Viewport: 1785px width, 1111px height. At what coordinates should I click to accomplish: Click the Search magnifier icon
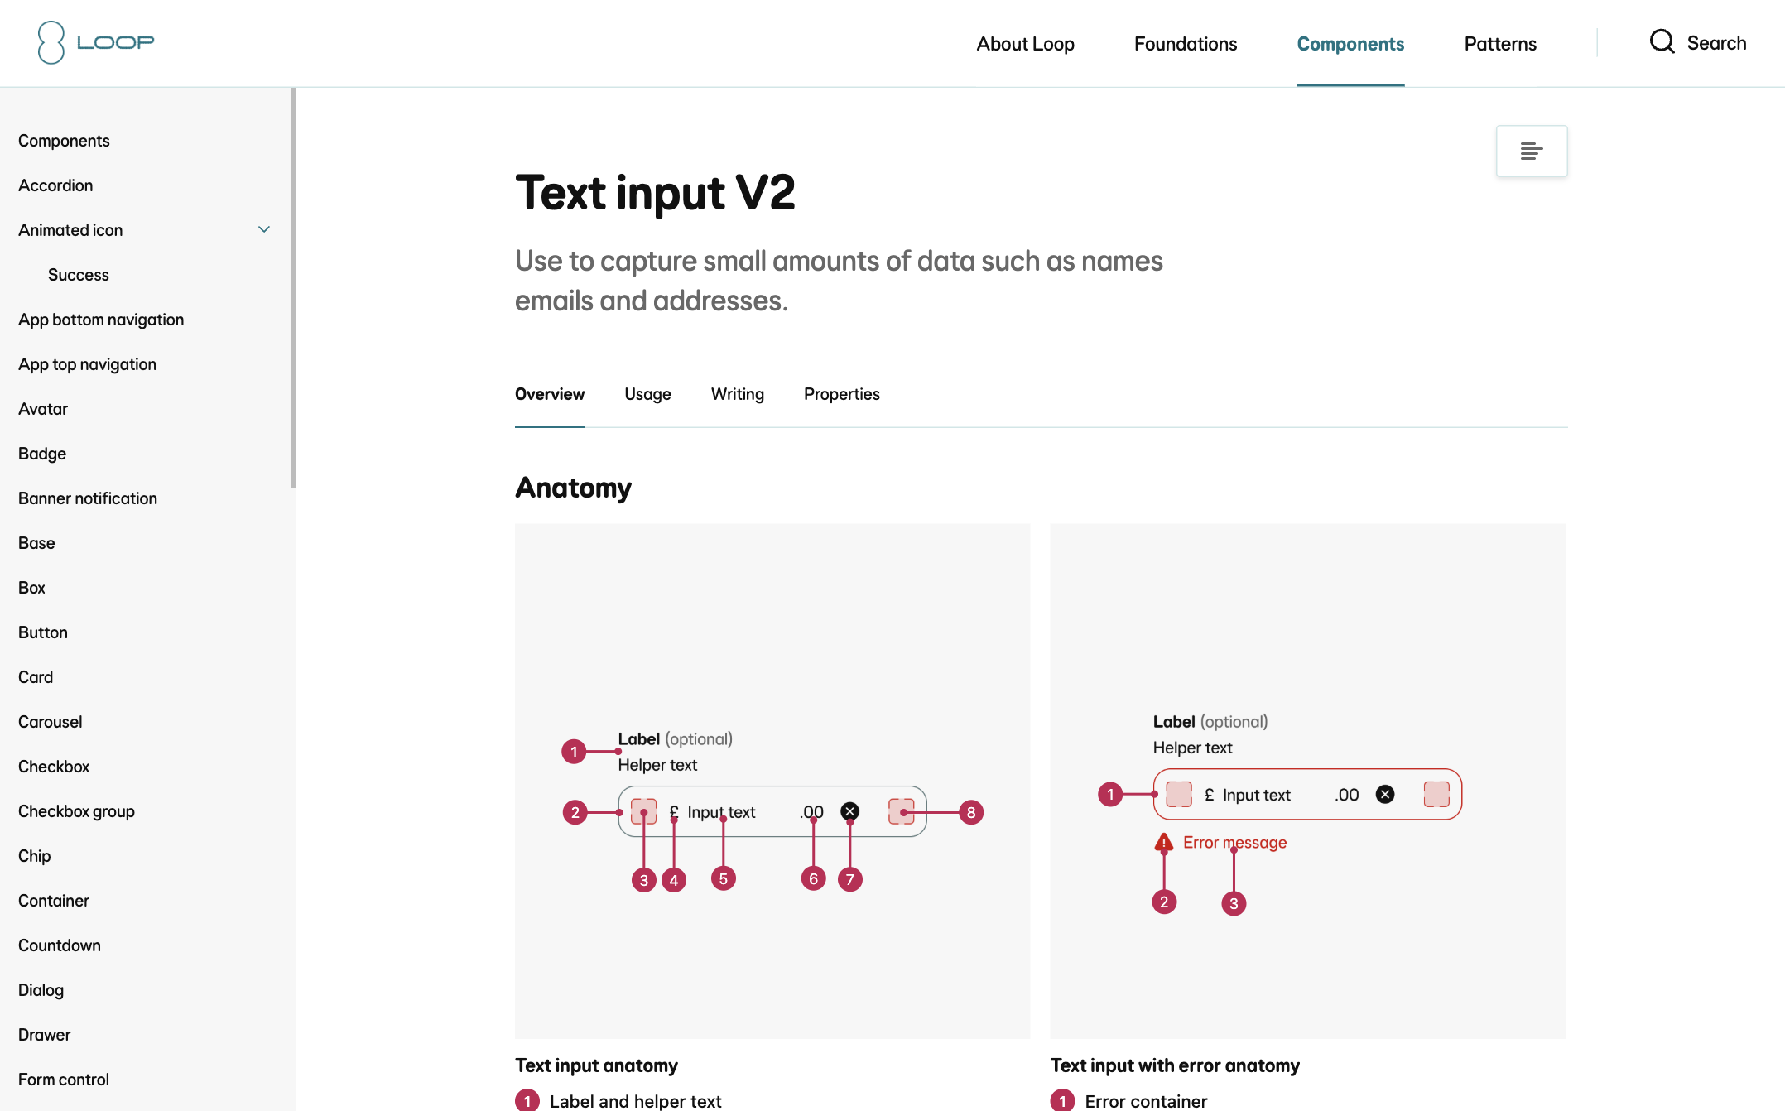pos(1662,42)
